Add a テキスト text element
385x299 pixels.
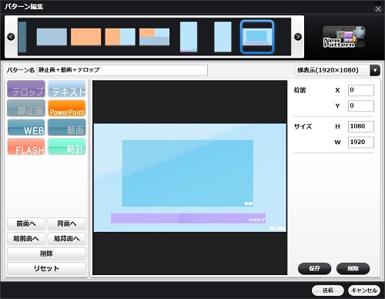(67, 89)
